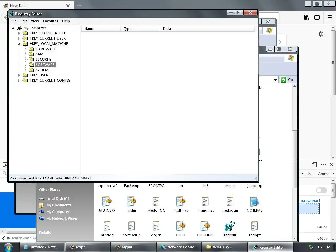Image resolution: width=336 pixels, height=252 pixels.
Task: Open the address bar dropdown next to Go
Action: [275, 80]
